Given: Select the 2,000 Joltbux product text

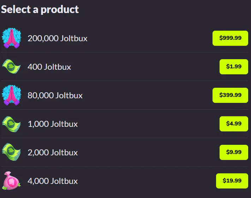Looking at the screenshot, I should pos(53,153).
